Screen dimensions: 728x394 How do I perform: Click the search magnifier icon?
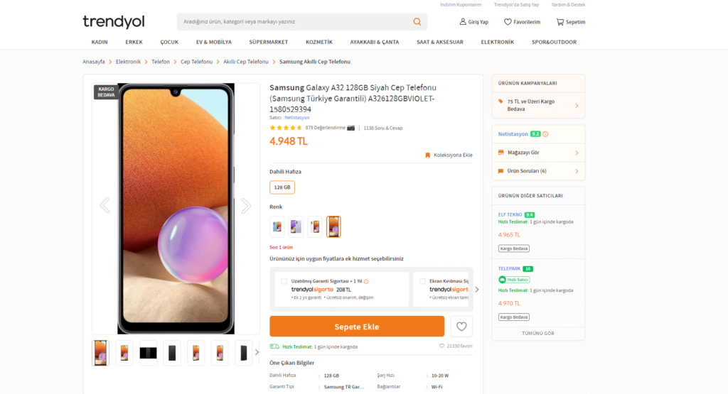[x=417, y=22]
